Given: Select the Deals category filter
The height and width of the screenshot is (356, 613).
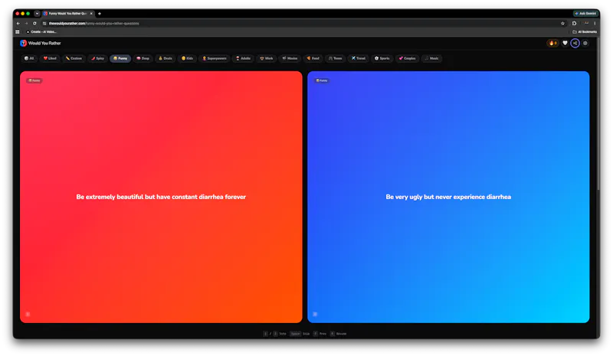Looking at the screenshot, I should click(166, 58).
